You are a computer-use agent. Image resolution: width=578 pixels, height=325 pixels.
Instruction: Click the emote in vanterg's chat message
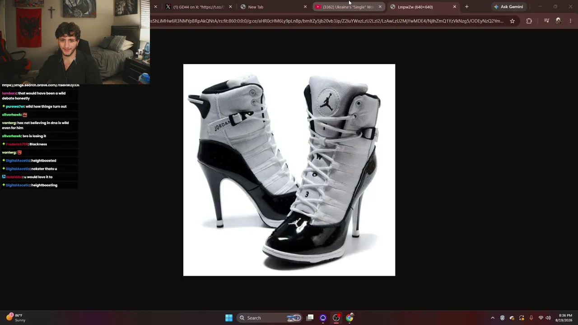pos(19,153)
